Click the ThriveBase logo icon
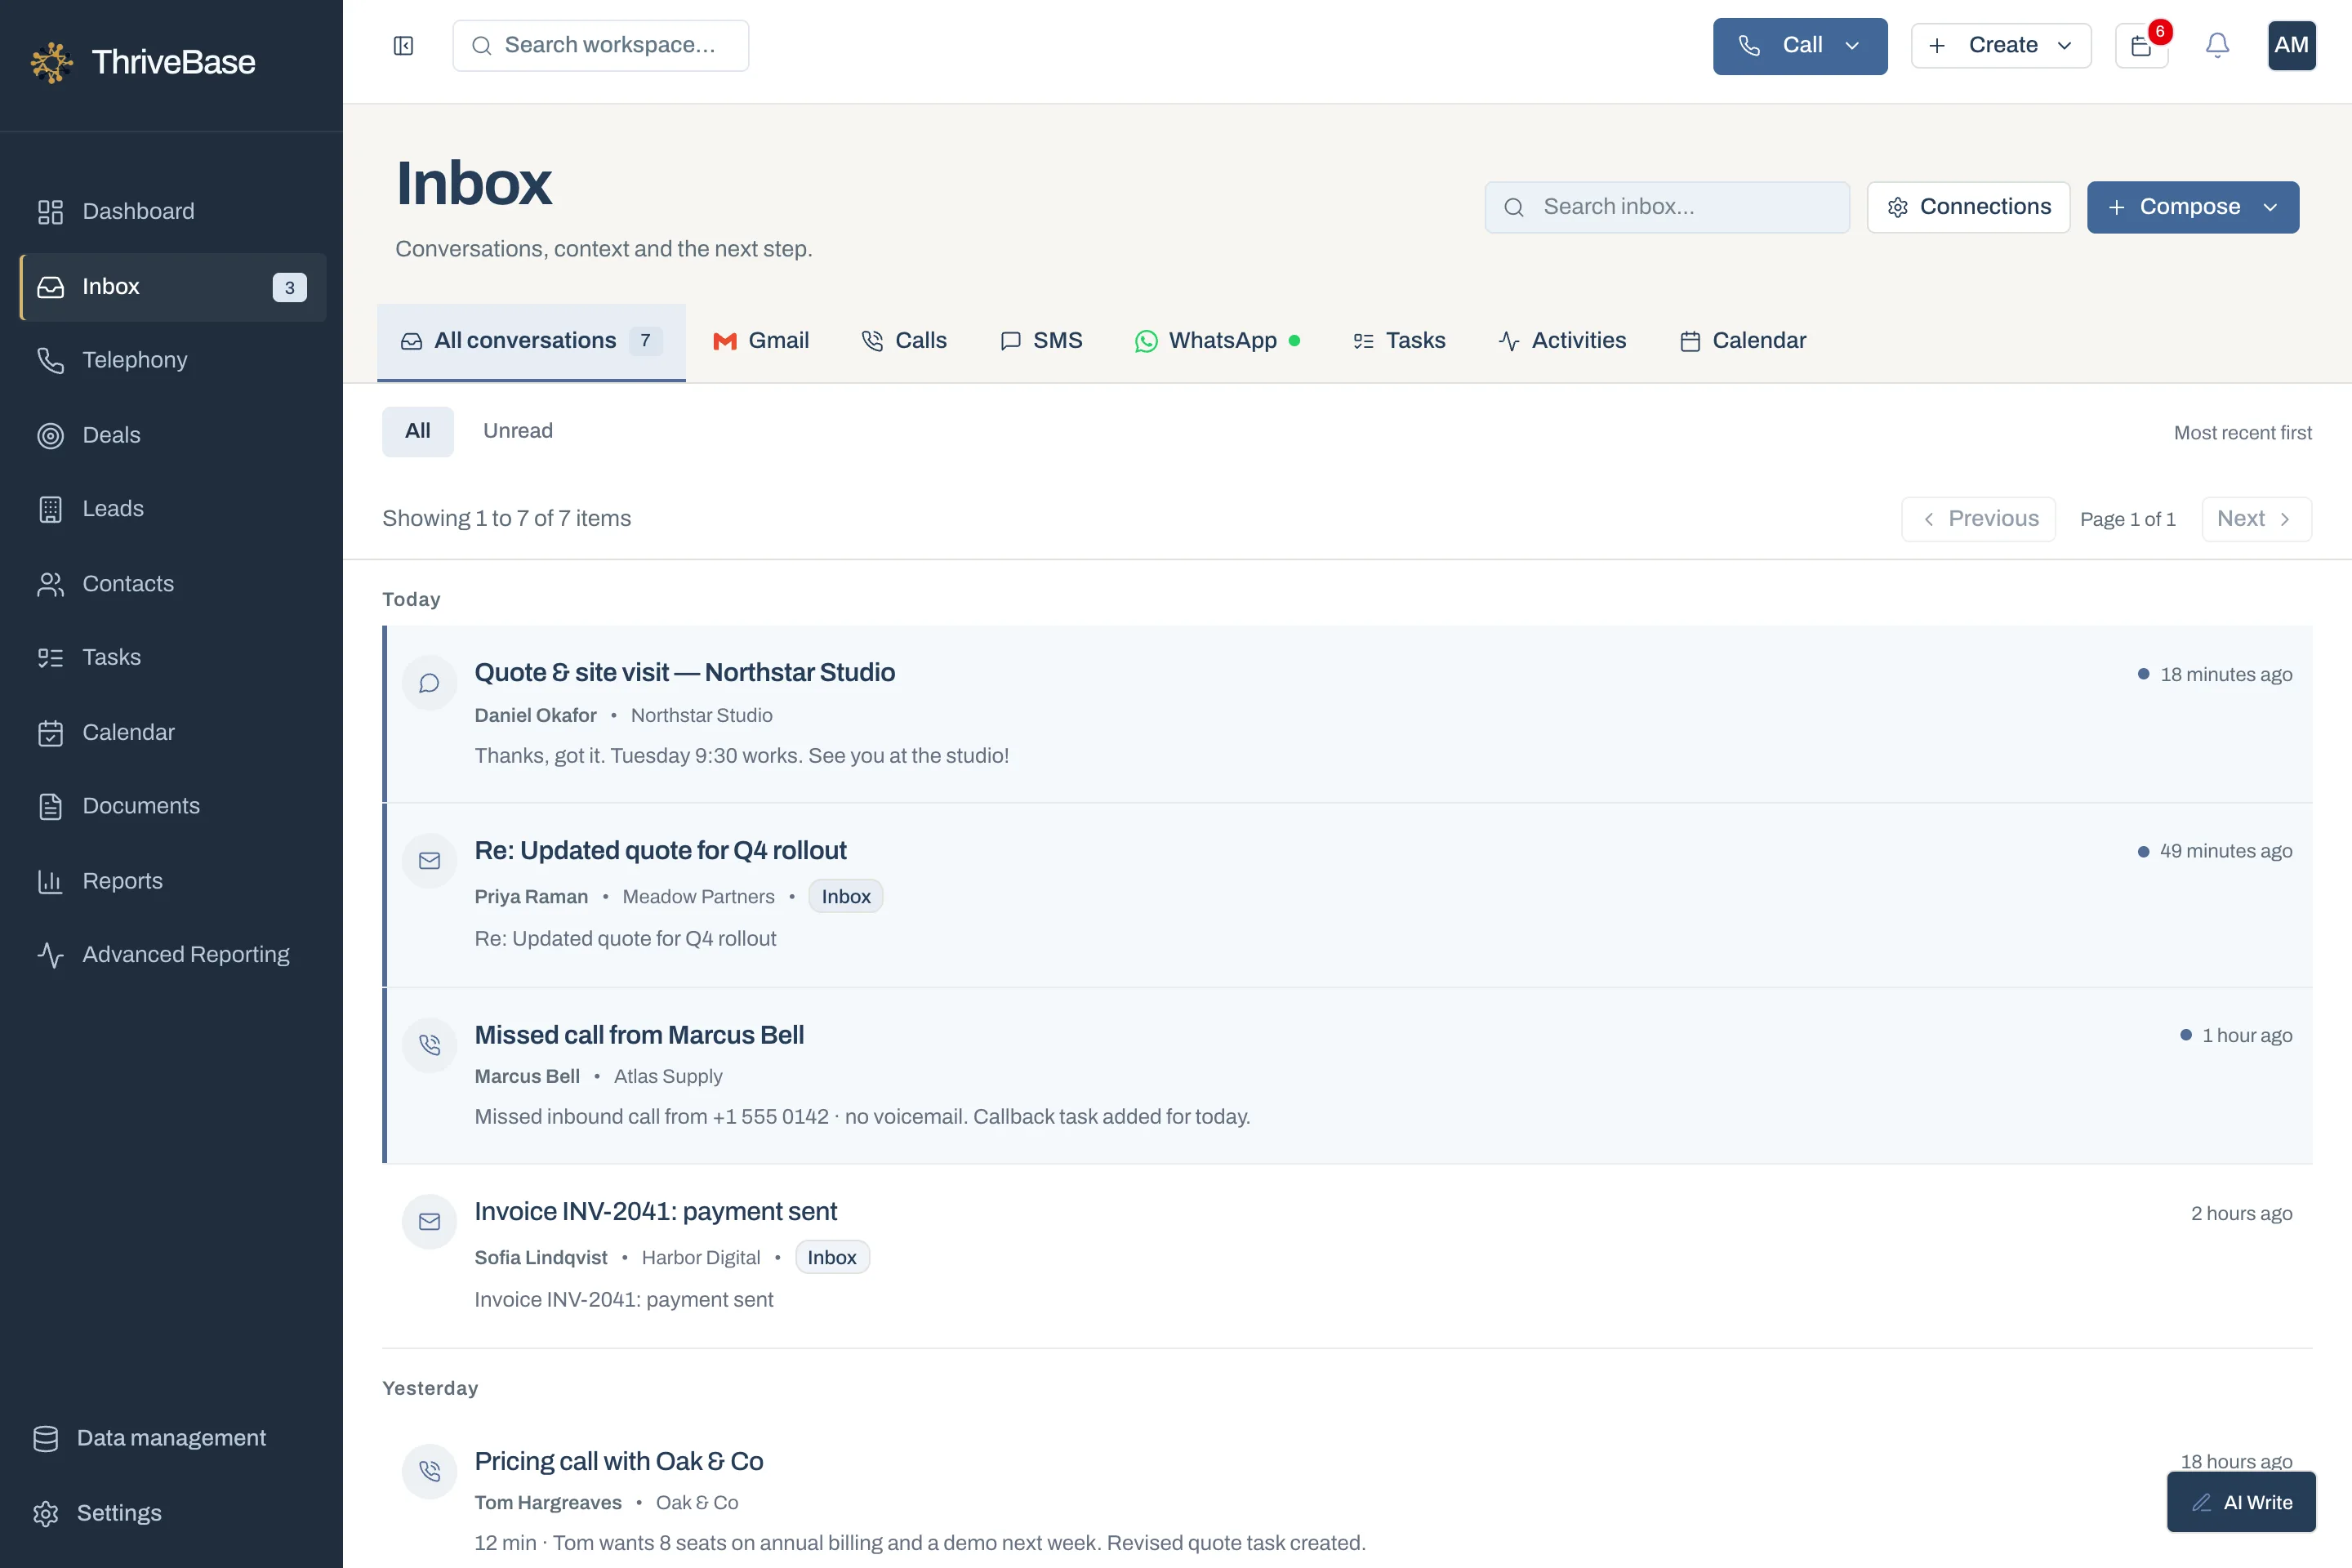Image resolution: width=2352 pixels, height=1568 pixels. 51,62
